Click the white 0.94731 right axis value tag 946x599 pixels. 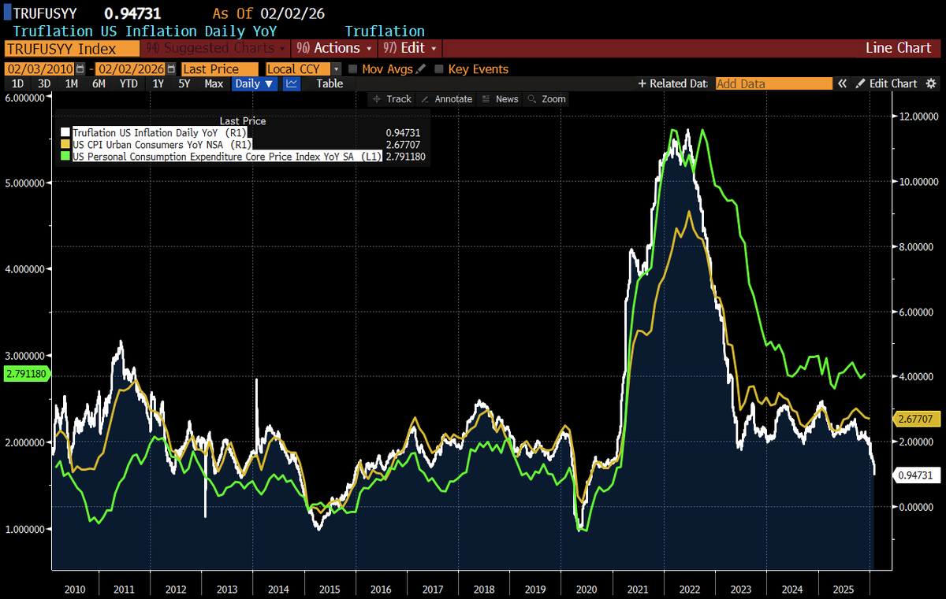point(918,475)
